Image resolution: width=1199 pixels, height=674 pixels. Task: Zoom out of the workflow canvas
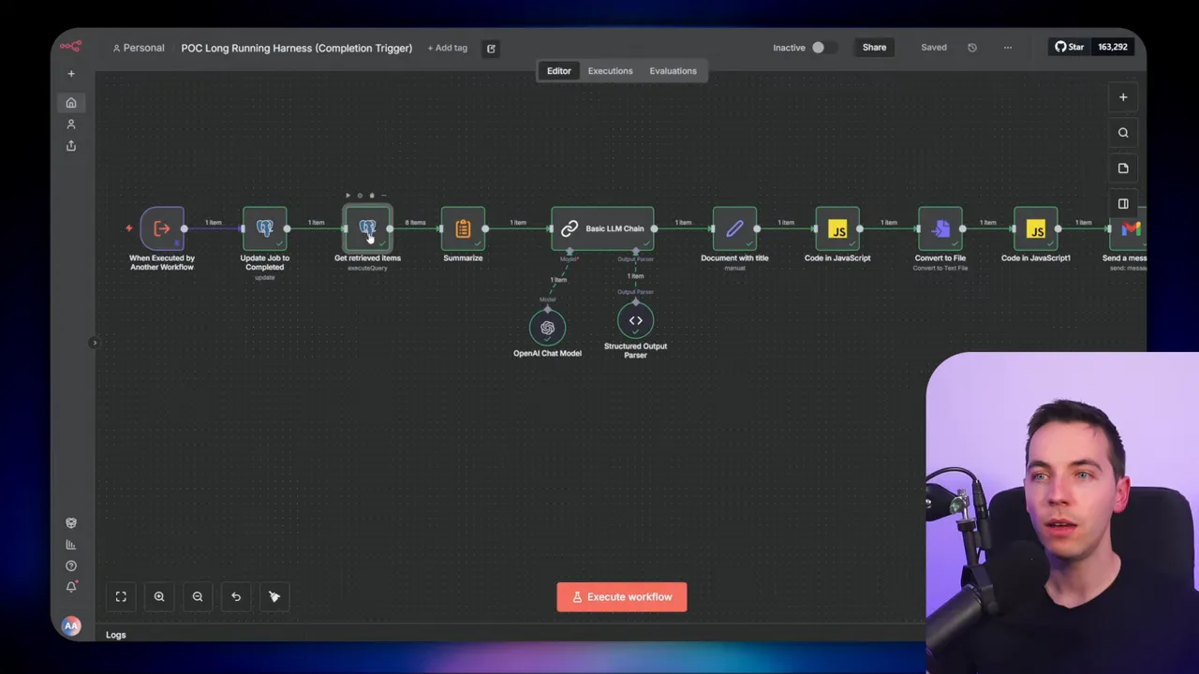(197, 596)
